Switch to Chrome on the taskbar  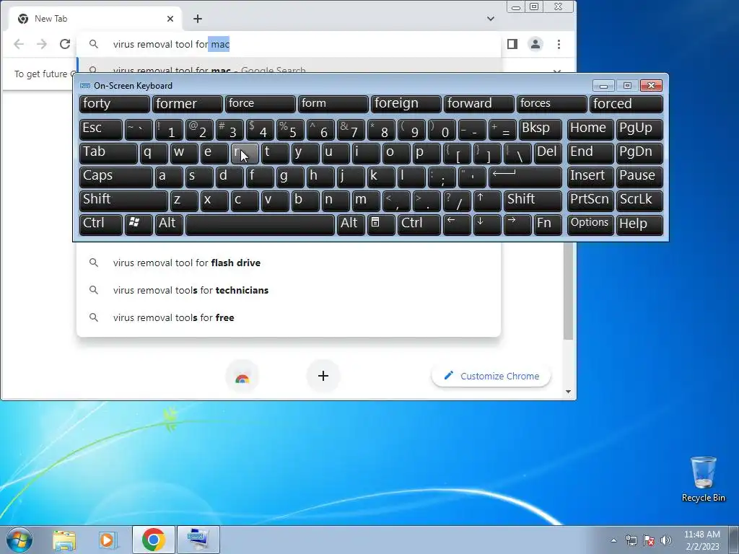click(x=154, y=540)
